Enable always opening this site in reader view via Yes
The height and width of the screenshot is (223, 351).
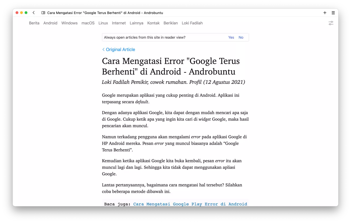[231, 37]
